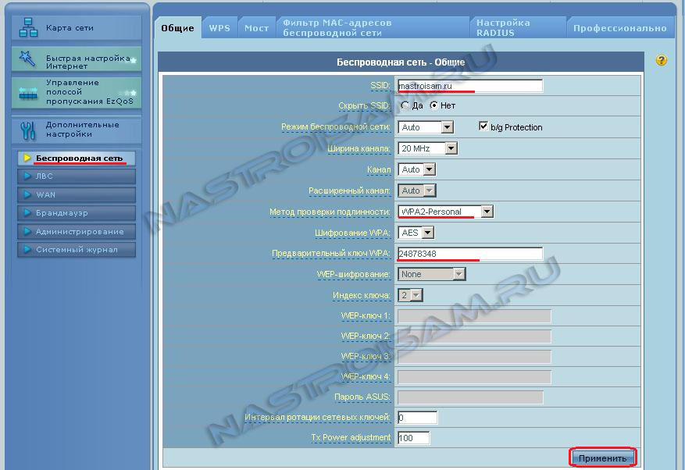
Task: Select 'Да' radio for hide SSID
Action: [405, 105]
